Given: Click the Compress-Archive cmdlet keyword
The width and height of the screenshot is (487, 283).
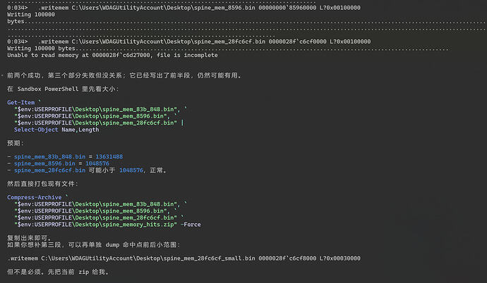Looking at the screenshot, I should [x=34, y=197].
